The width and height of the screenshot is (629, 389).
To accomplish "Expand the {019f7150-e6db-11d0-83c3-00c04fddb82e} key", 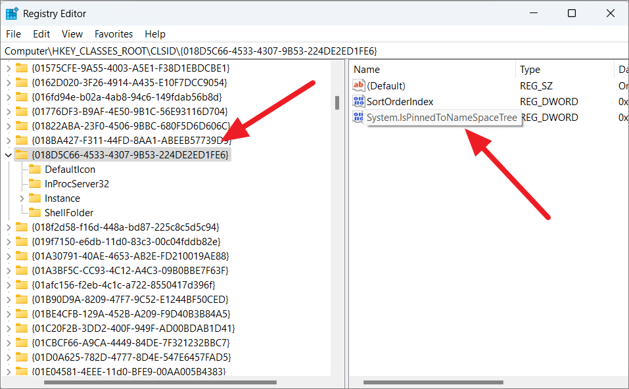I will pos(9,241).
